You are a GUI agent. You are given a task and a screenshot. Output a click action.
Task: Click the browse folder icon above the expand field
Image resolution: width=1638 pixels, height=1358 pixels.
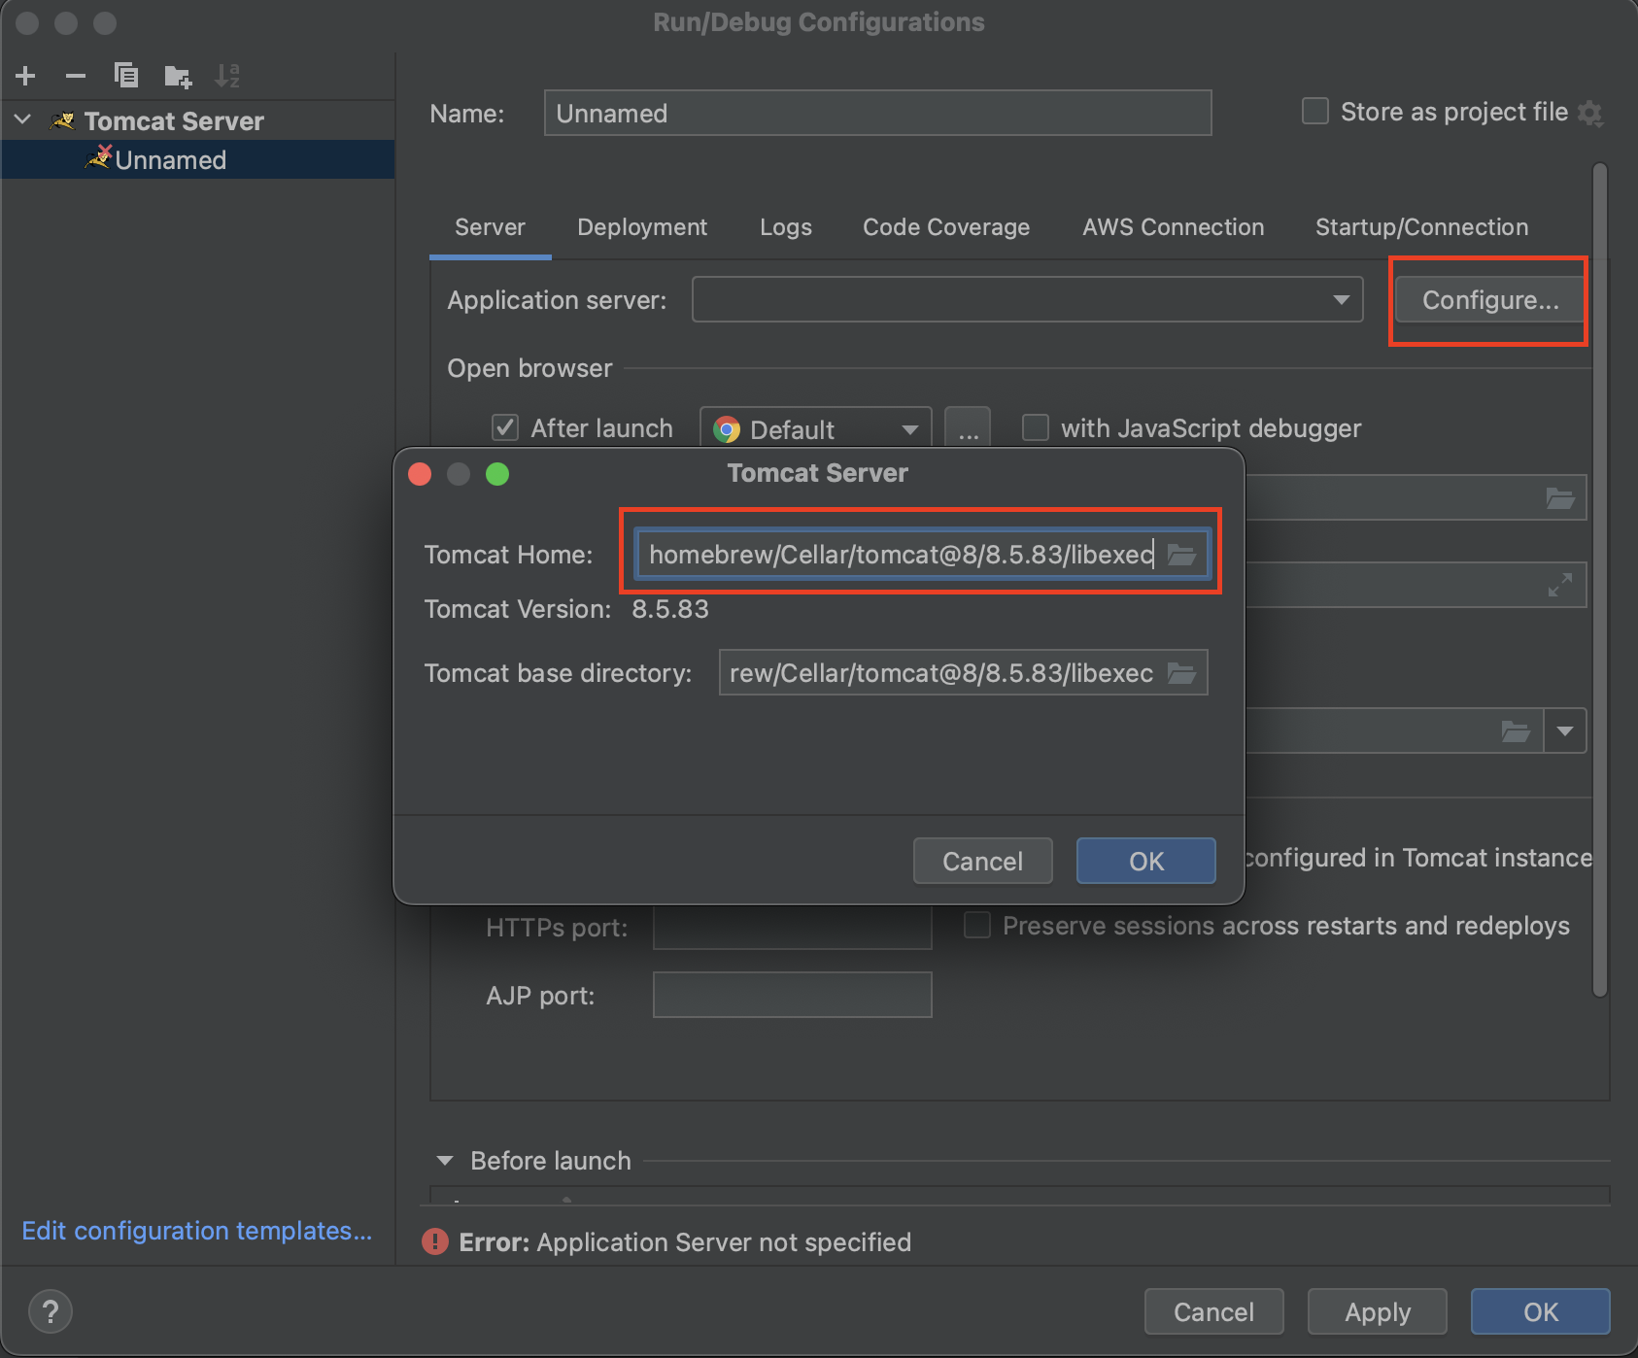pyautogui.click(x=1560, y=498)
